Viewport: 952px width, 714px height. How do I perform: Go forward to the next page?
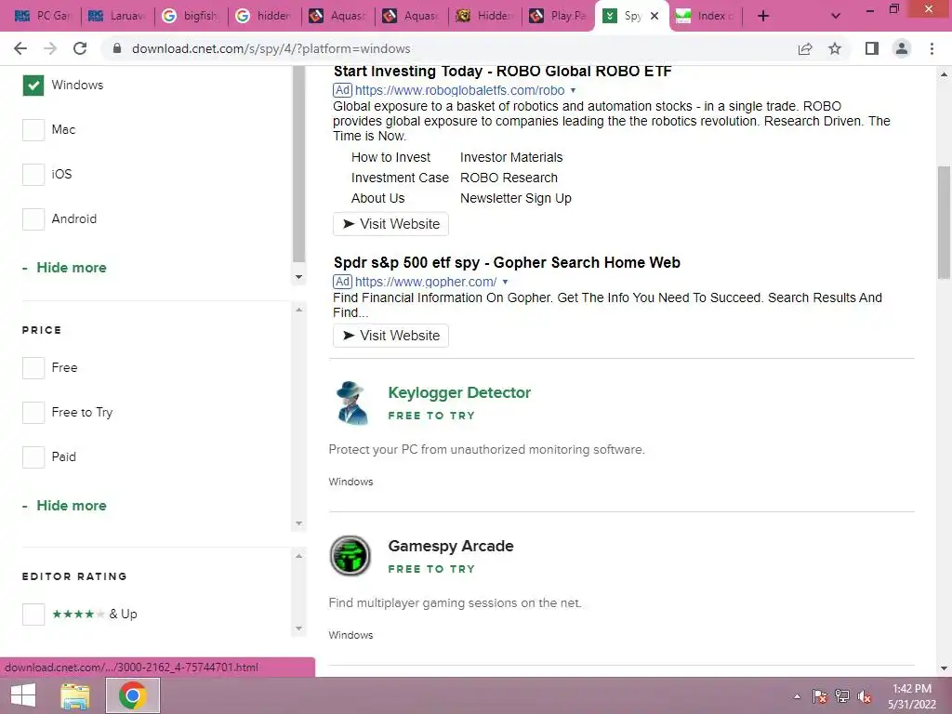(x=50, y=48)
